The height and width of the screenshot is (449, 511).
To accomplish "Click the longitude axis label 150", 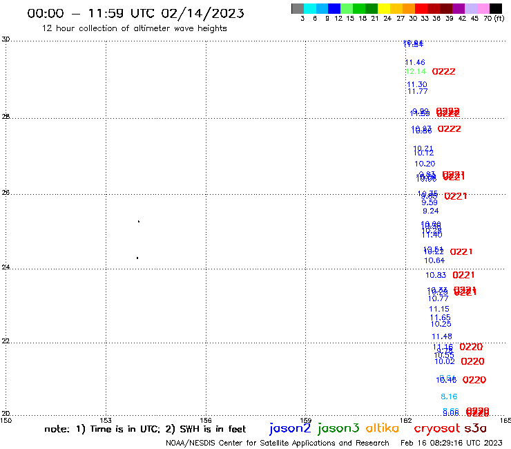I will coord(6,421).
